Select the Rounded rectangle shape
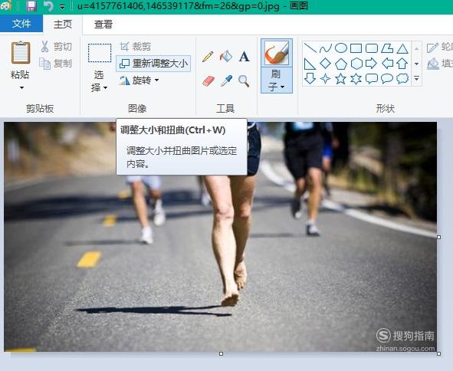Screen dimensions: 453x371 pos(372,48)
